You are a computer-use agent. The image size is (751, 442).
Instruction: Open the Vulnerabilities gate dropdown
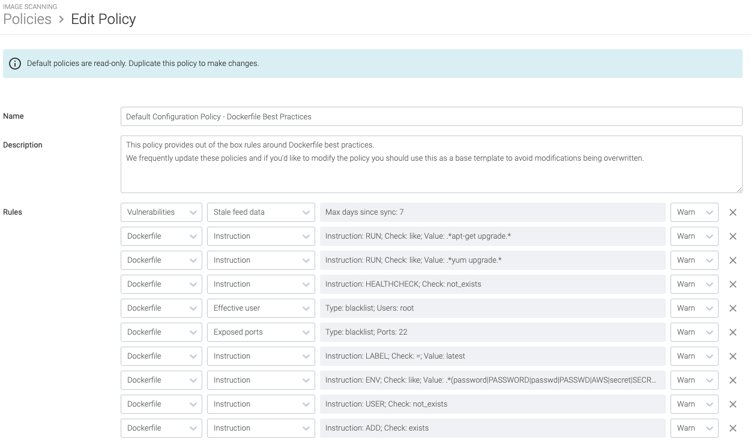tap(161, 212)
